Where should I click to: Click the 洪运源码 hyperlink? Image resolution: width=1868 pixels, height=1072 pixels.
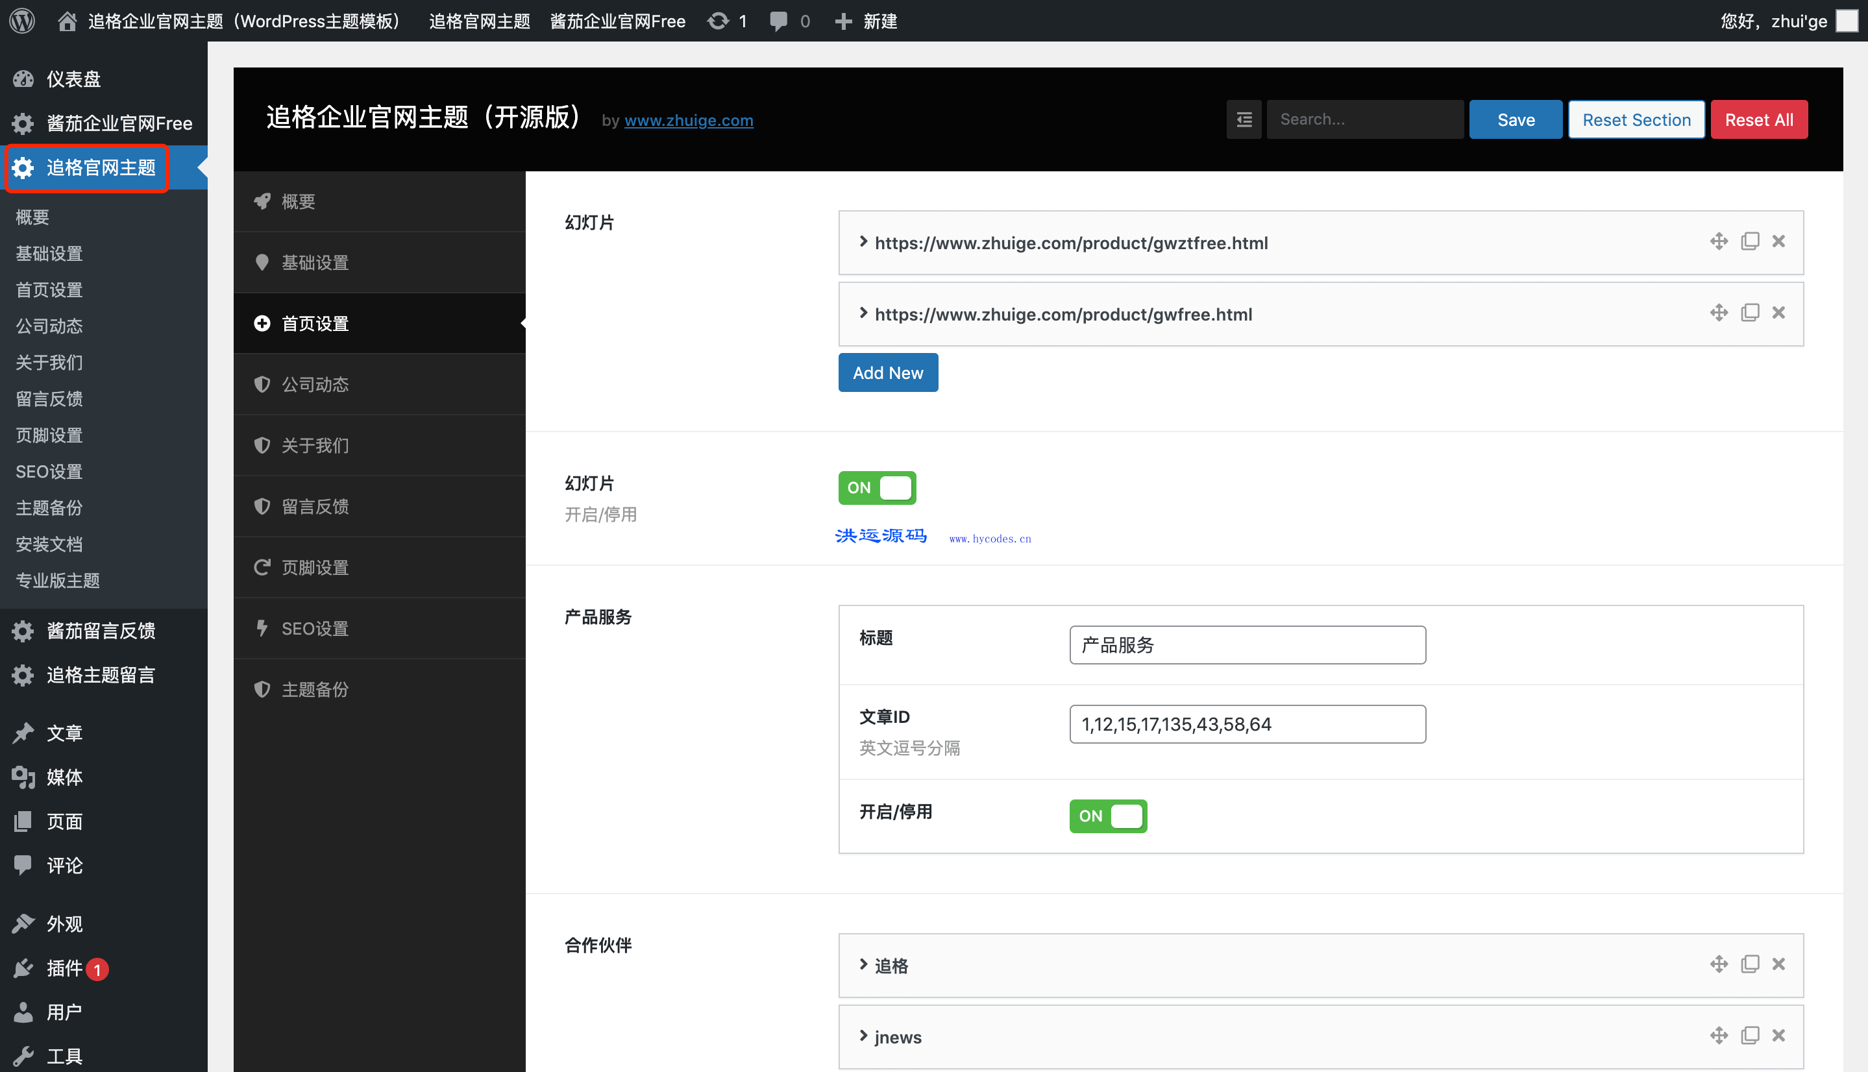[883, 536]
